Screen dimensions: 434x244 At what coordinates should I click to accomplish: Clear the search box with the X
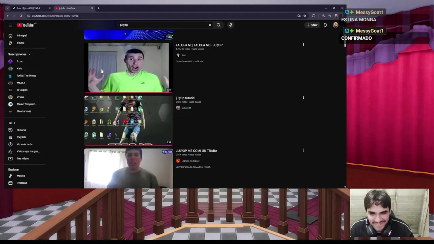[210, 25]
